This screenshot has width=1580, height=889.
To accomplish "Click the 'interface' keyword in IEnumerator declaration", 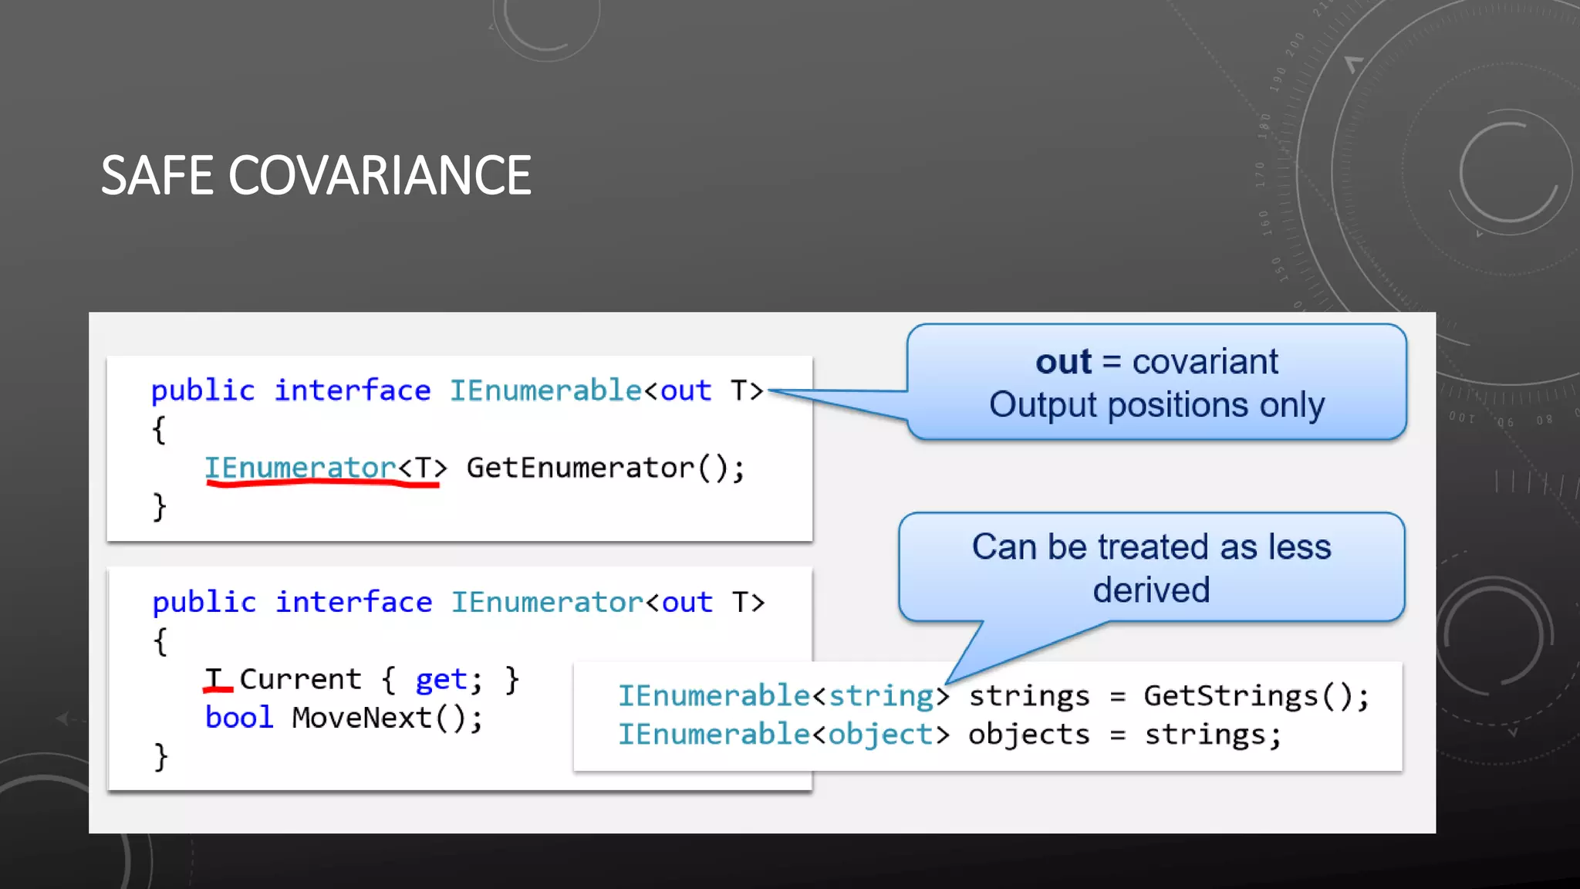I will (353, 602).
